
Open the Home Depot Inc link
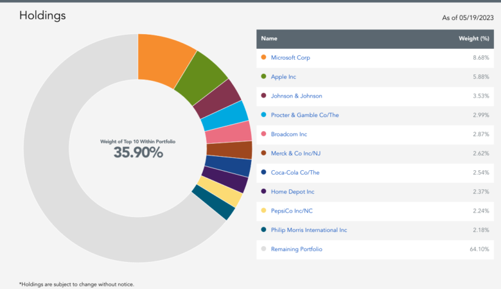click(x=292, y=192)
